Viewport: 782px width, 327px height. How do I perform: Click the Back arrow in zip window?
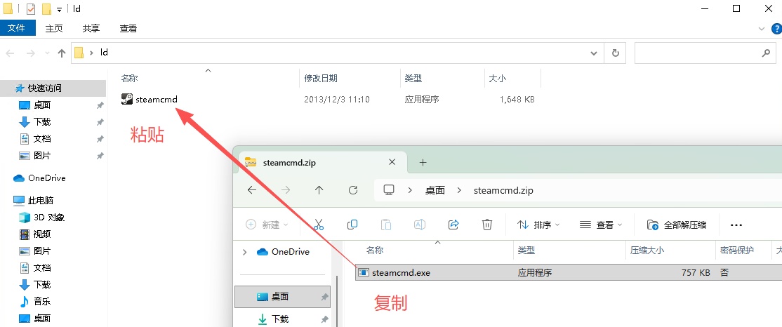(x=252, y=190)
